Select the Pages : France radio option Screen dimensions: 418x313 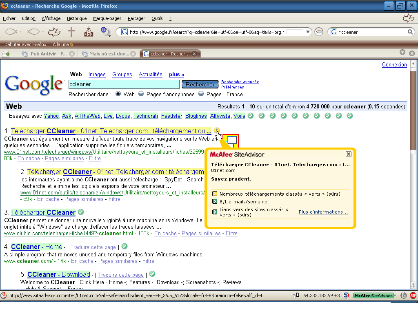201,94
